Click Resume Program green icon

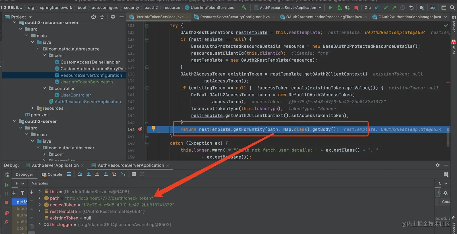[x=7, y=185]
